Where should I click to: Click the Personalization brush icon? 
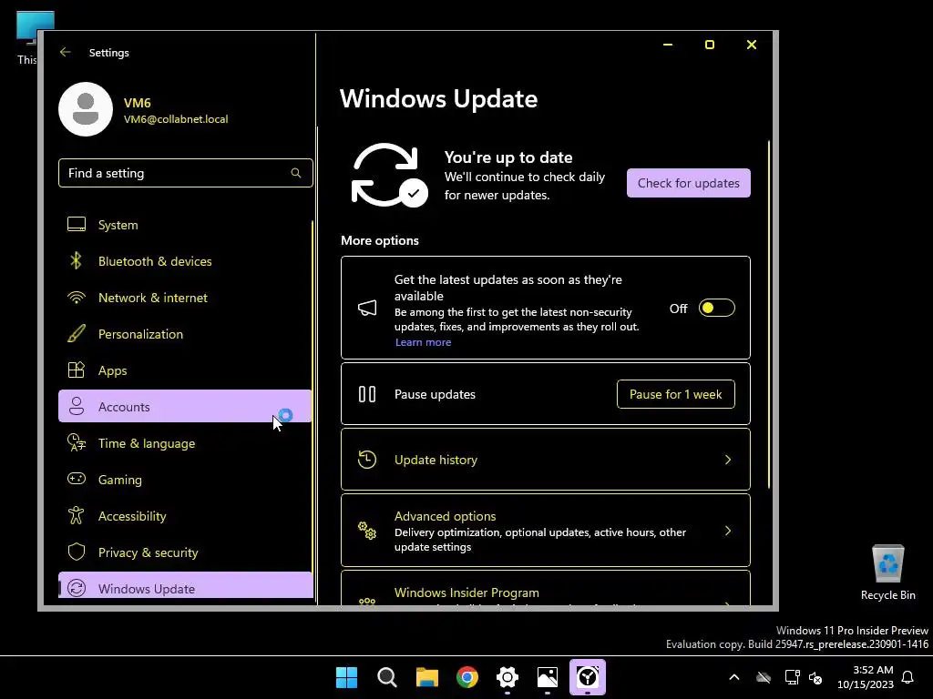tap(77, 333)
